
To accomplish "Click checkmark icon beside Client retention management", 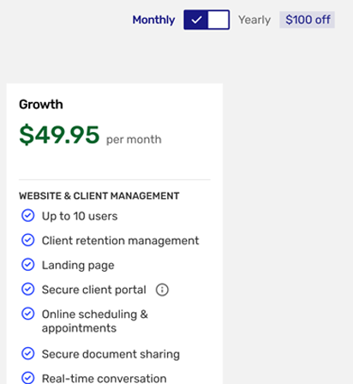I will tap(28, 240).
